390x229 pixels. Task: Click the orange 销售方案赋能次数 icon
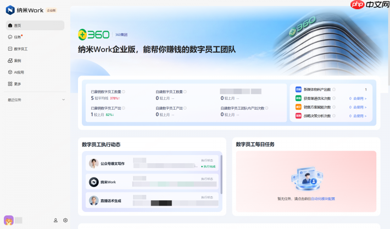point(298,107)
